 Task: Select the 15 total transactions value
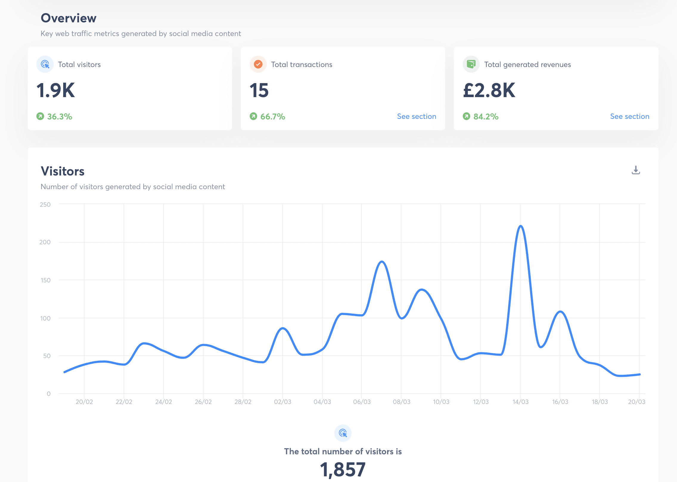point(259,90)
